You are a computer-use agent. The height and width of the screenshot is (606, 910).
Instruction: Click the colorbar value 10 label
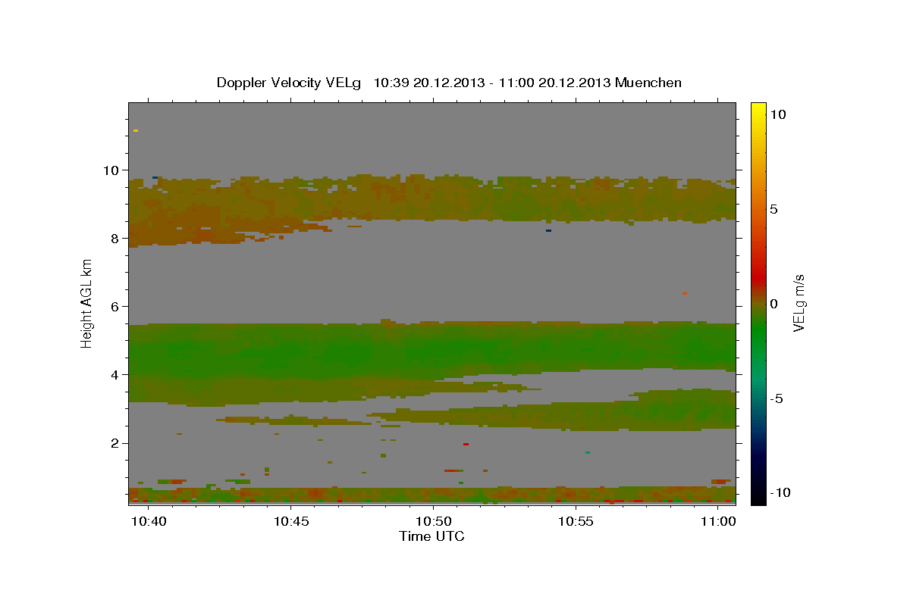(x=777, y=114)
